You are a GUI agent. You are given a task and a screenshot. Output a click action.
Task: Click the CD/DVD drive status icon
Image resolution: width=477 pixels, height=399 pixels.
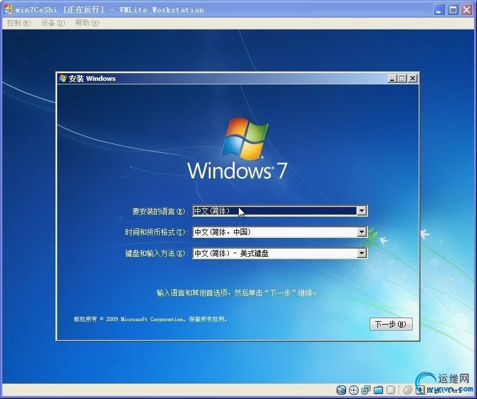coord(354,390)
